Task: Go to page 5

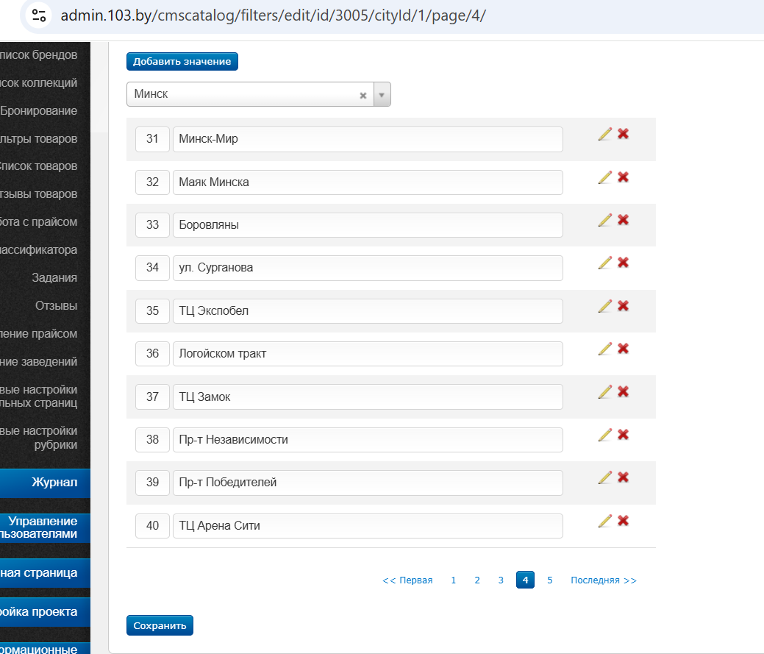Action: (549, 580)
